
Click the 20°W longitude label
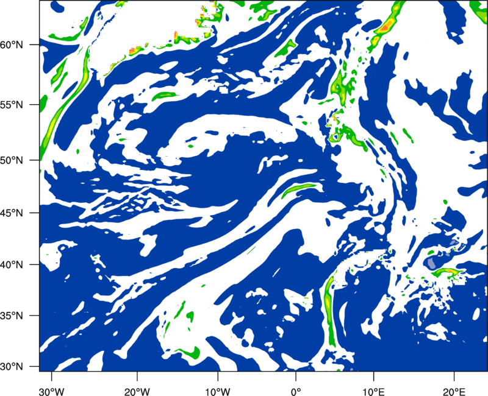(137, 392)
